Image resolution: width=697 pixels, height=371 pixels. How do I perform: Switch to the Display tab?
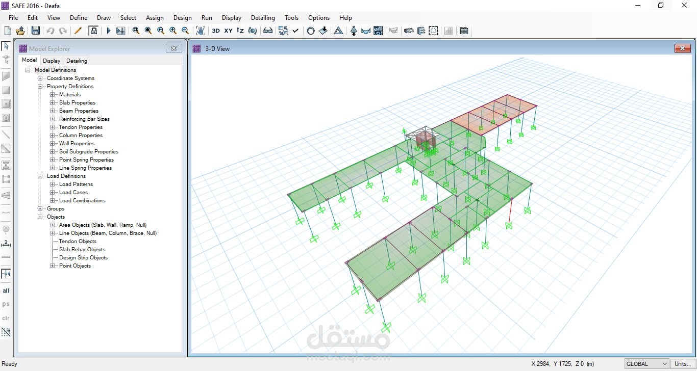pyautogui.click(x=52, y=61)
